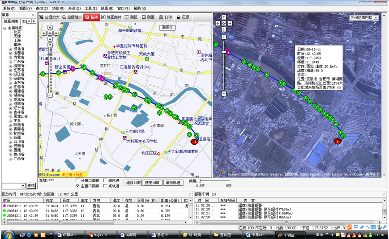
Task: Open the 关闭经纬网格 dropdown
Action: point(363,17)
